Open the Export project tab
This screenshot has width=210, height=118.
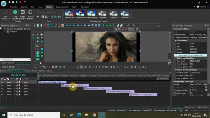pos(62,7)
